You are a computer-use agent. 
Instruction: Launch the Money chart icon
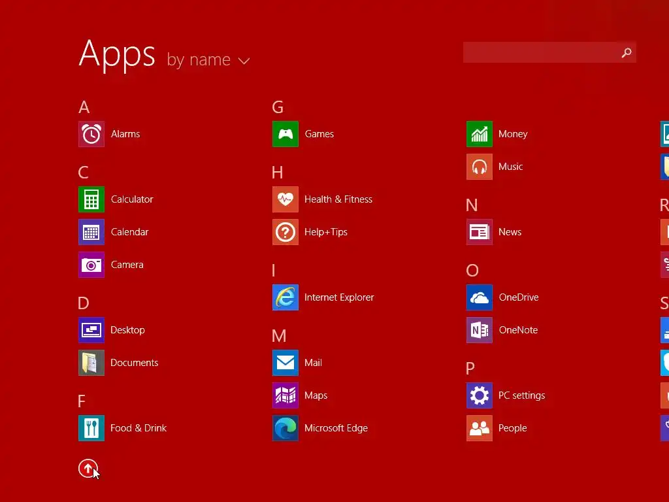point(480,134)
